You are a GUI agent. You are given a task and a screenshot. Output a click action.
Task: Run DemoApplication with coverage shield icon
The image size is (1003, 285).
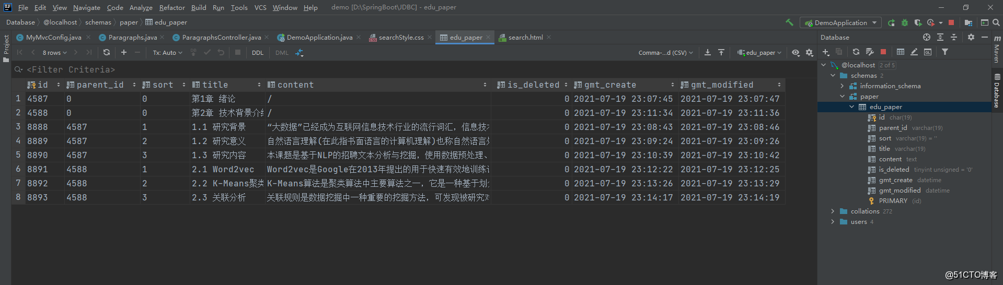point(918,22)
